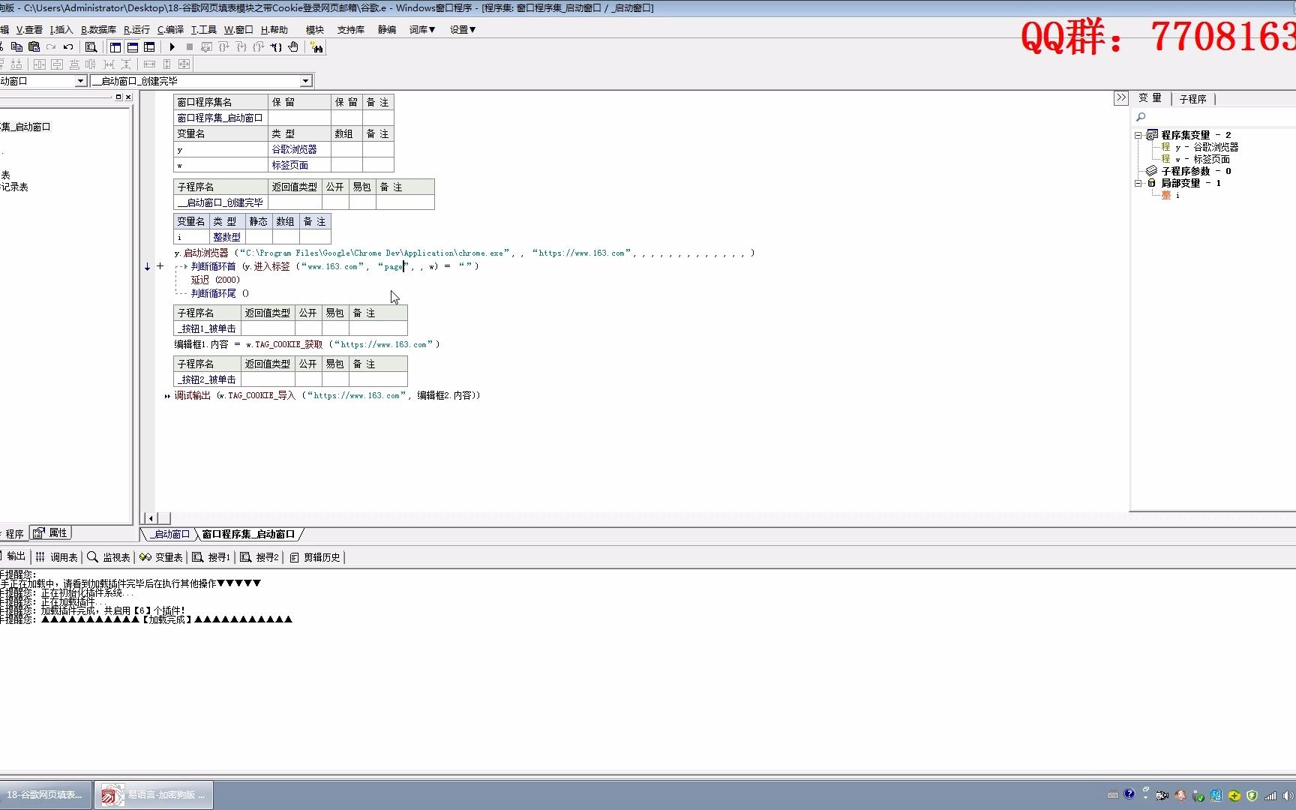The width and height of the screenshot is (1296, 810).
Task: Click the same-width sizing icon
Action: click(x=149, y=64)
